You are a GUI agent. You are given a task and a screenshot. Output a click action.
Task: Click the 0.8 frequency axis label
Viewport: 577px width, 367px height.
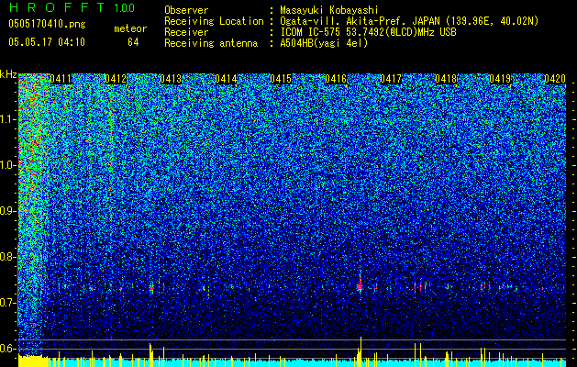click(x=7, y=257)
